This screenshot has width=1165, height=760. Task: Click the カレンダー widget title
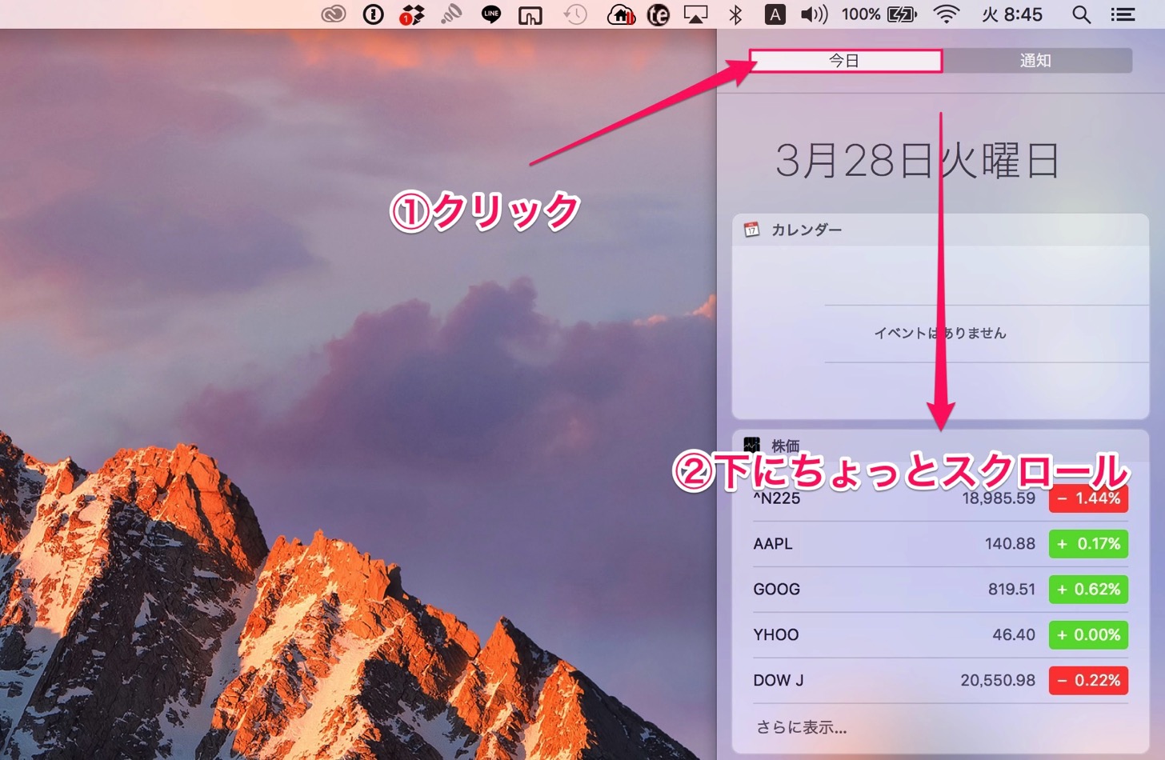pos(807,230)
